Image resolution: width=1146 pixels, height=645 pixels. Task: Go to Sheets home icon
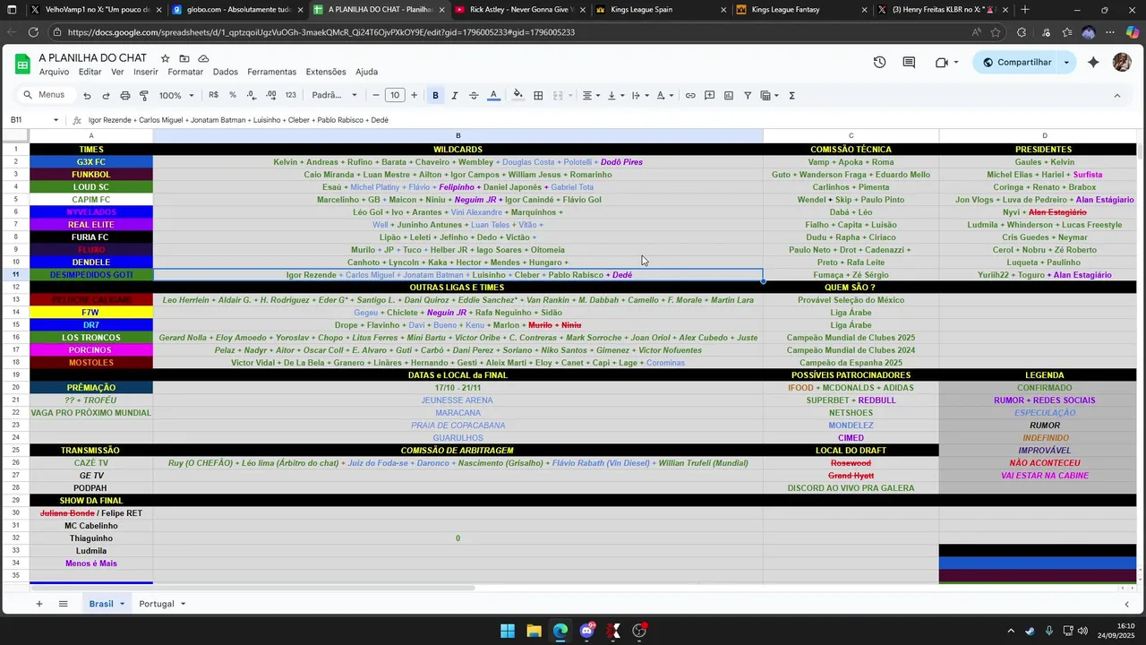pyautogui.click(x=22, y=64)
